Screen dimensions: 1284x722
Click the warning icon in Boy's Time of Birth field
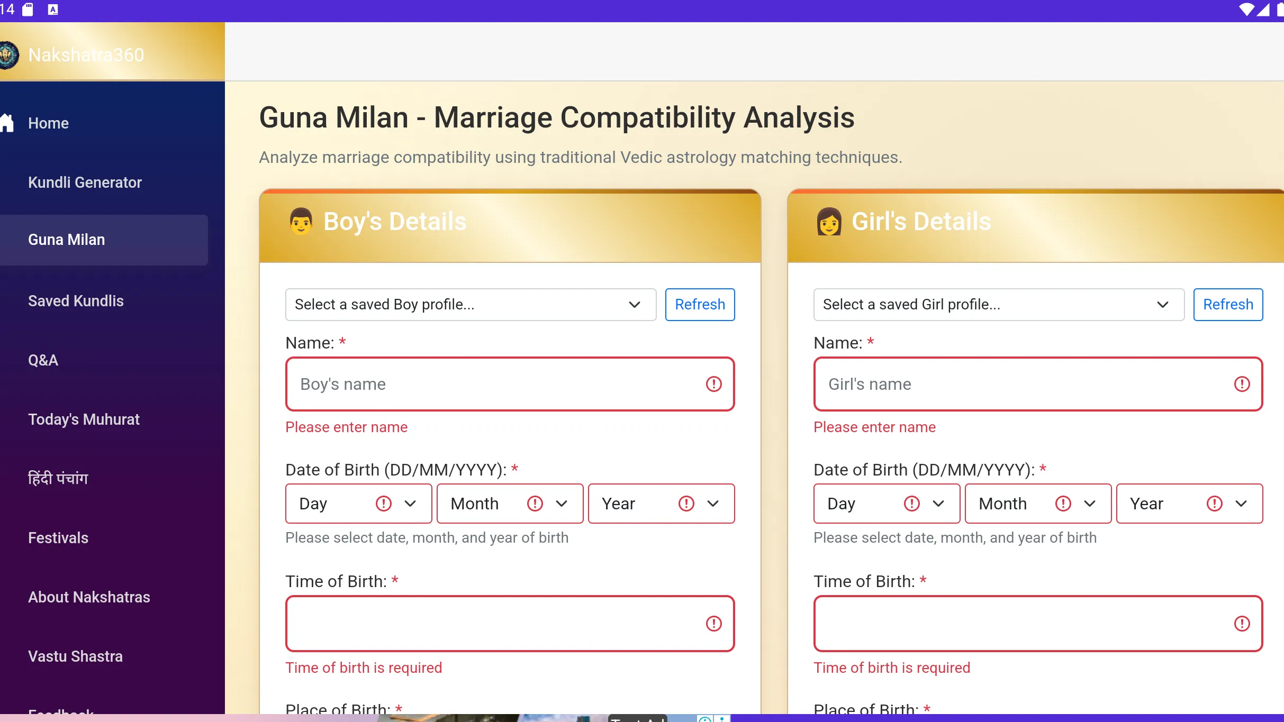coord(714,624)
